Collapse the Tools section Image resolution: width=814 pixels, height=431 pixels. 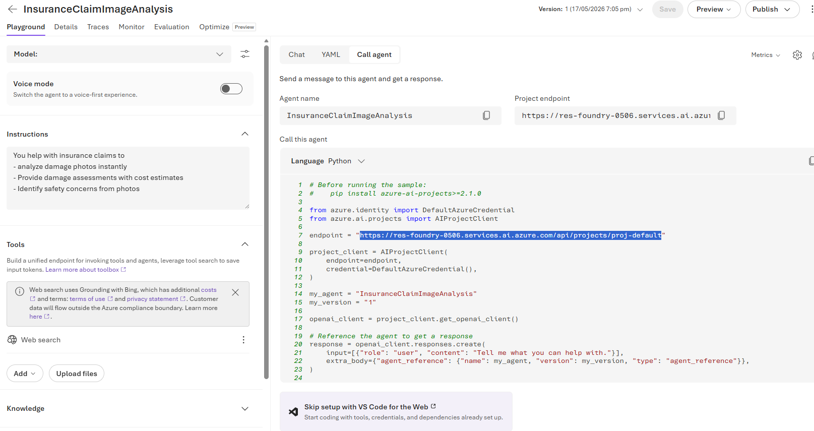(245, 244)
